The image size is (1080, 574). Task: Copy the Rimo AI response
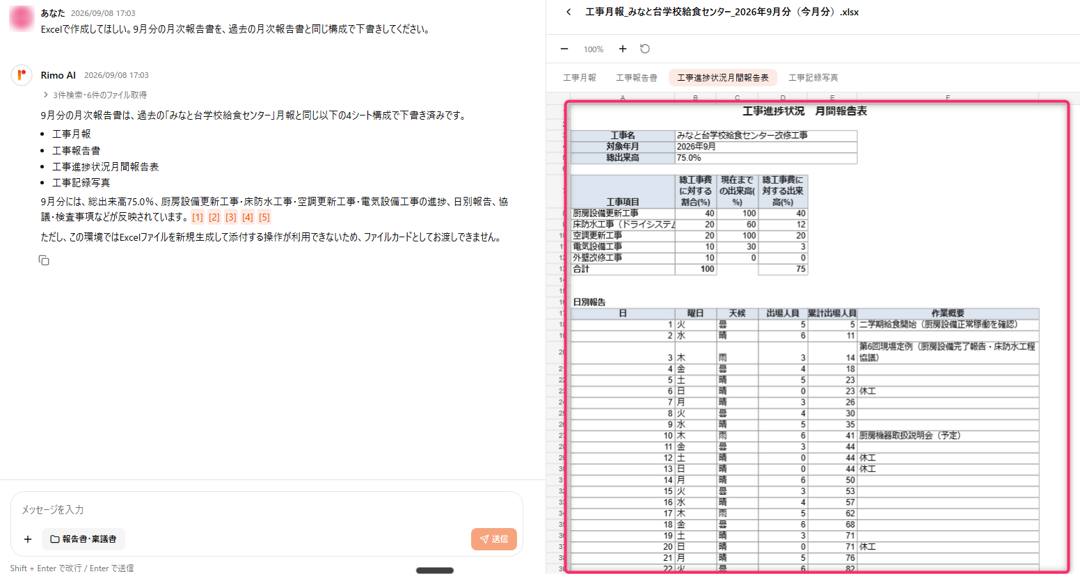point(44,260)
